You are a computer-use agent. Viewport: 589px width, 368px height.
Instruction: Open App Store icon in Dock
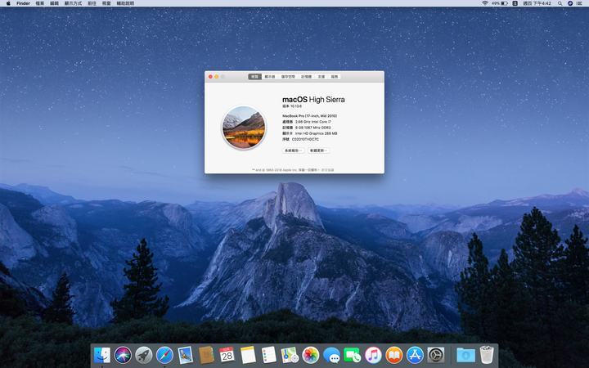point(415,355)
